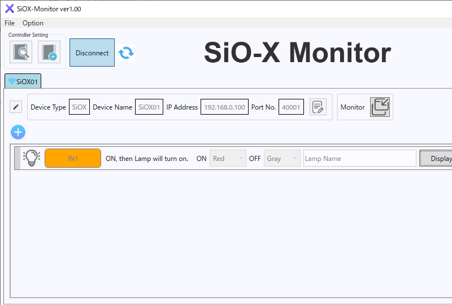The height and width of the screenshot is (305, 452).
Task: Click the search controller icon
Action: tap(21, 52)
